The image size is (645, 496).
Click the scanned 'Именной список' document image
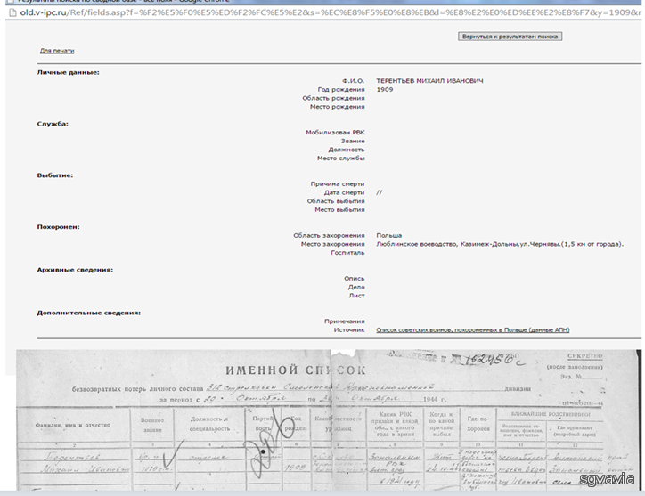pos(329,419)
